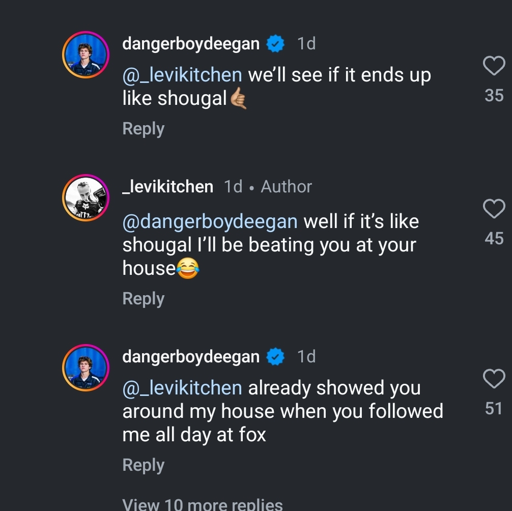Open the dangerboydeegan username above the 'at fox' comment
512x511 pixels.
(191, 357)
